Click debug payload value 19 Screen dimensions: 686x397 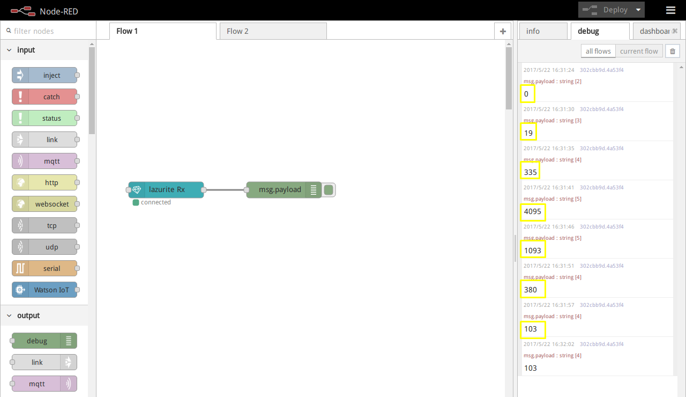528,133
